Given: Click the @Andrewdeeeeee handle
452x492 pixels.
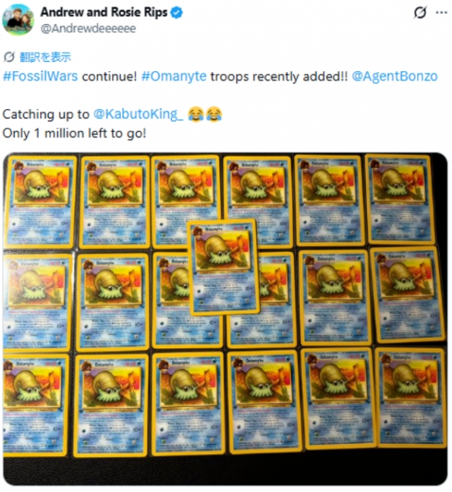Looking at the screenshot, I should tap(88, 29).
